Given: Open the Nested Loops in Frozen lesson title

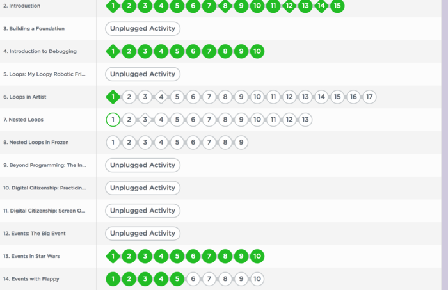Looking at the screenshot, I should click(39, 142).
